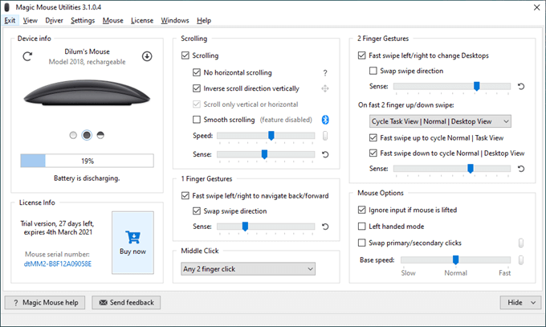
Task: Click the Base speed slider handle
Action: (x=456, y=260)
